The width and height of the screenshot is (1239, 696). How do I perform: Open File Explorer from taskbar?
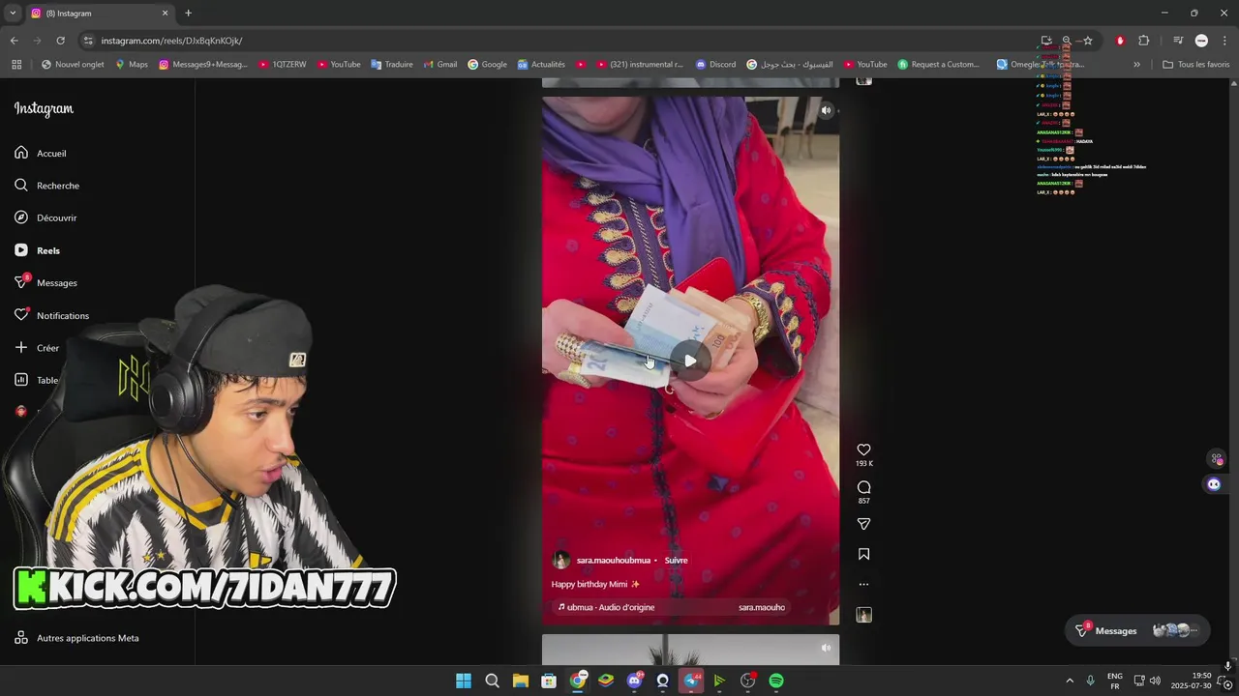pos(520,681)
